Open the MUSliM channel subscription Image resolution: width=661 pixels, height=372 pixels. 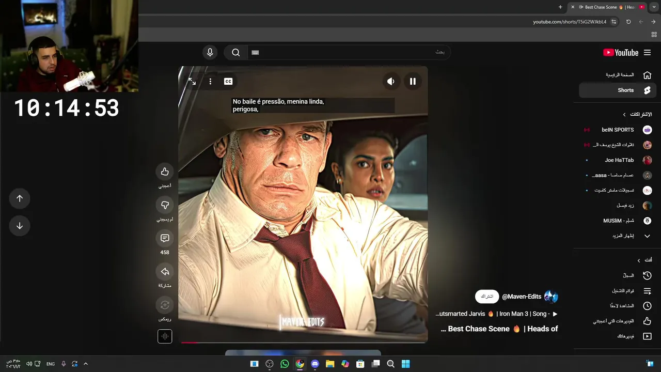617,221
